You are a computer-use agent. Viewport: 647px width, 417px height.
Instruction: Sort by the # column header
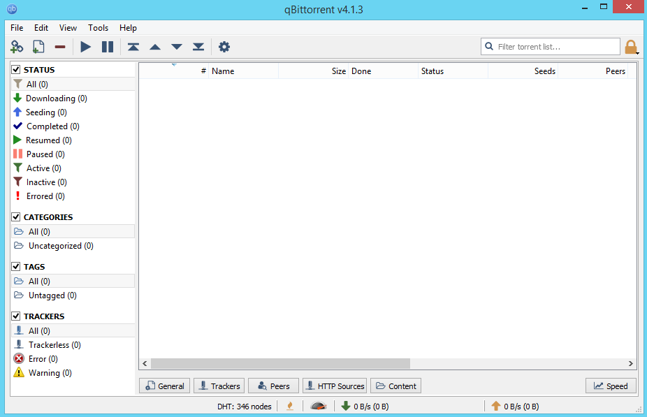coord(174,71)
